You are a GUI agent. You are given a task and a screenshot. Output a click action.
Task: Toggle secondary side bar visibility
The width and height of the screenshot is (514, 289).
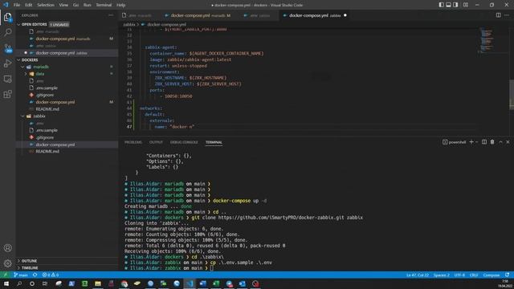[455, 5]
